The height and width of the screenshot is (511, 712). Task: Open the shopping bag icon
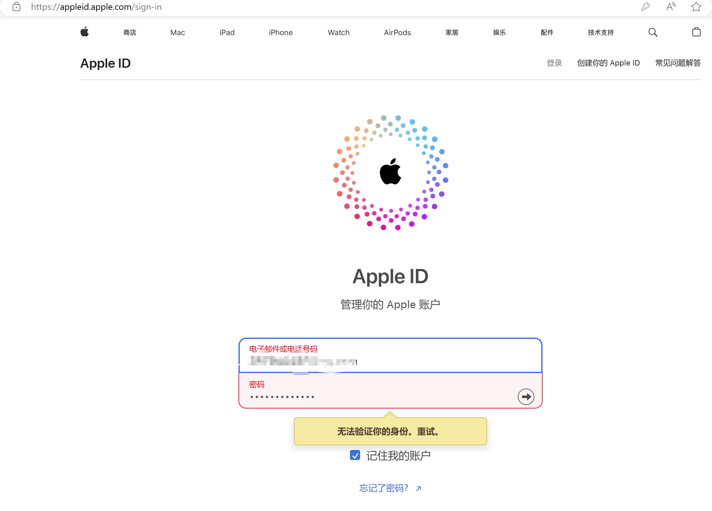pos(696,32)
